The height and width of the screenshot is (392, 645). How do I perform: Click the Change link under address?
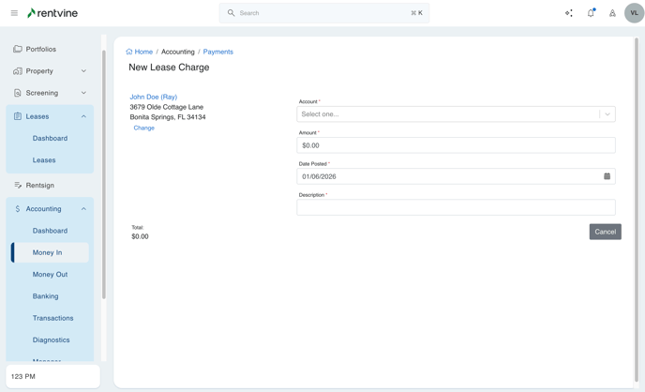[x=143, y=128]
